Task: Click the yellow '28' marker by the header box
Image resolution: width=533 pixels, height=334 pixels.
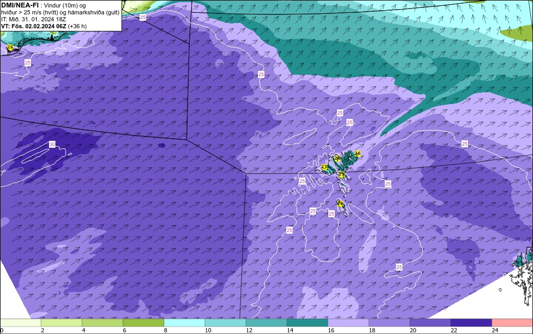Action: click(10, 47)
